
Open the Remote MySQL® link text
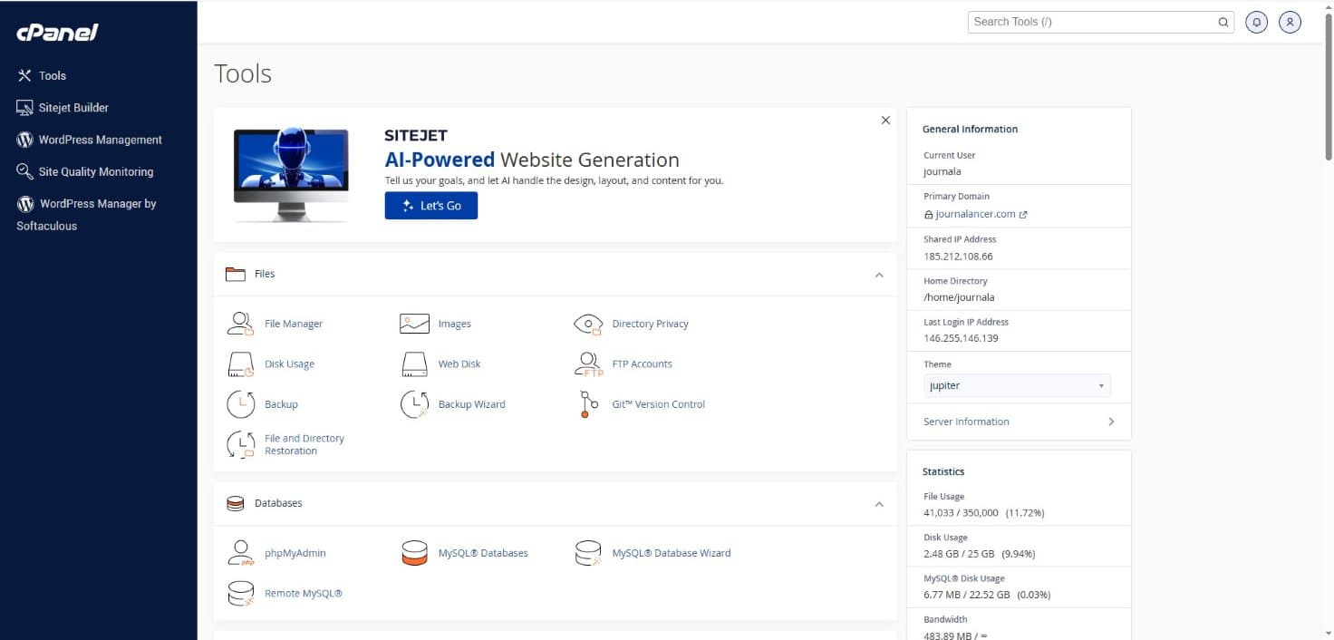[304, 594]
